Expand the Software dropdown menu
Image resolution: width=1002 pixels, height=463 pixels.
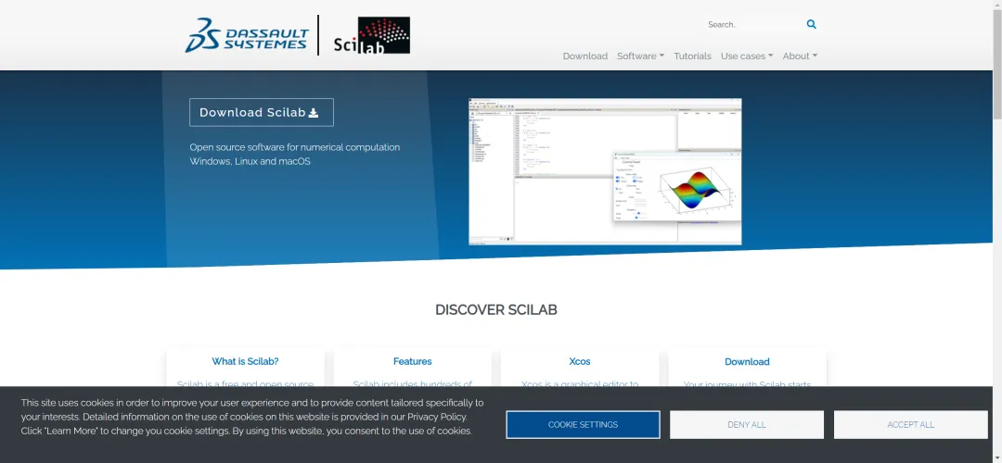coord(640,56)
